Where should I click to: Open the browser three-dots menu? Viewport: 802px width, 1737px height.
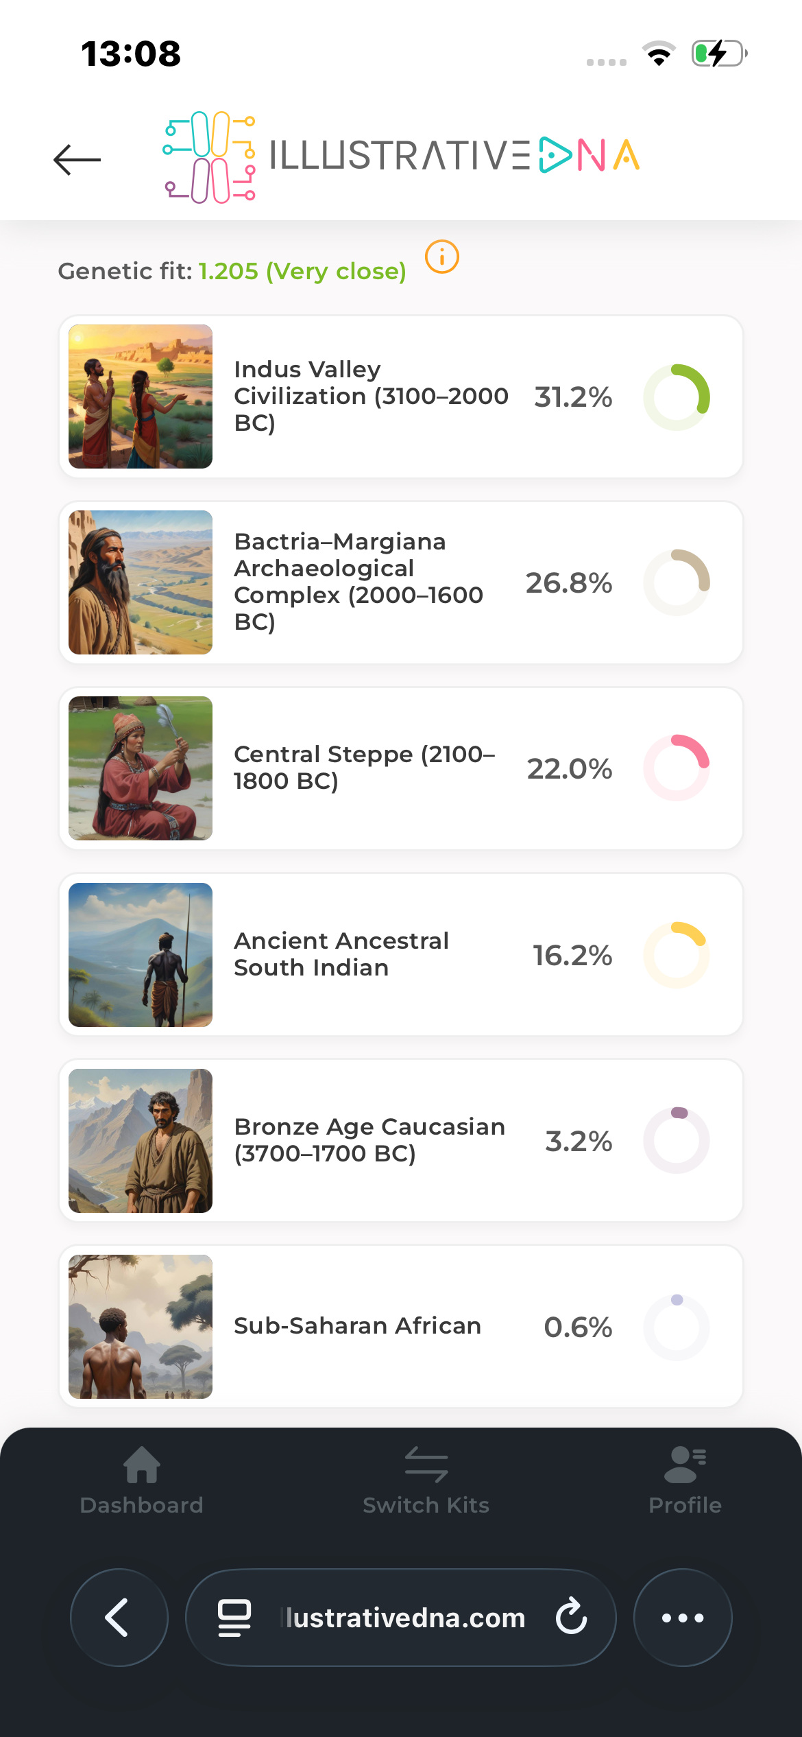[683, 1617]
